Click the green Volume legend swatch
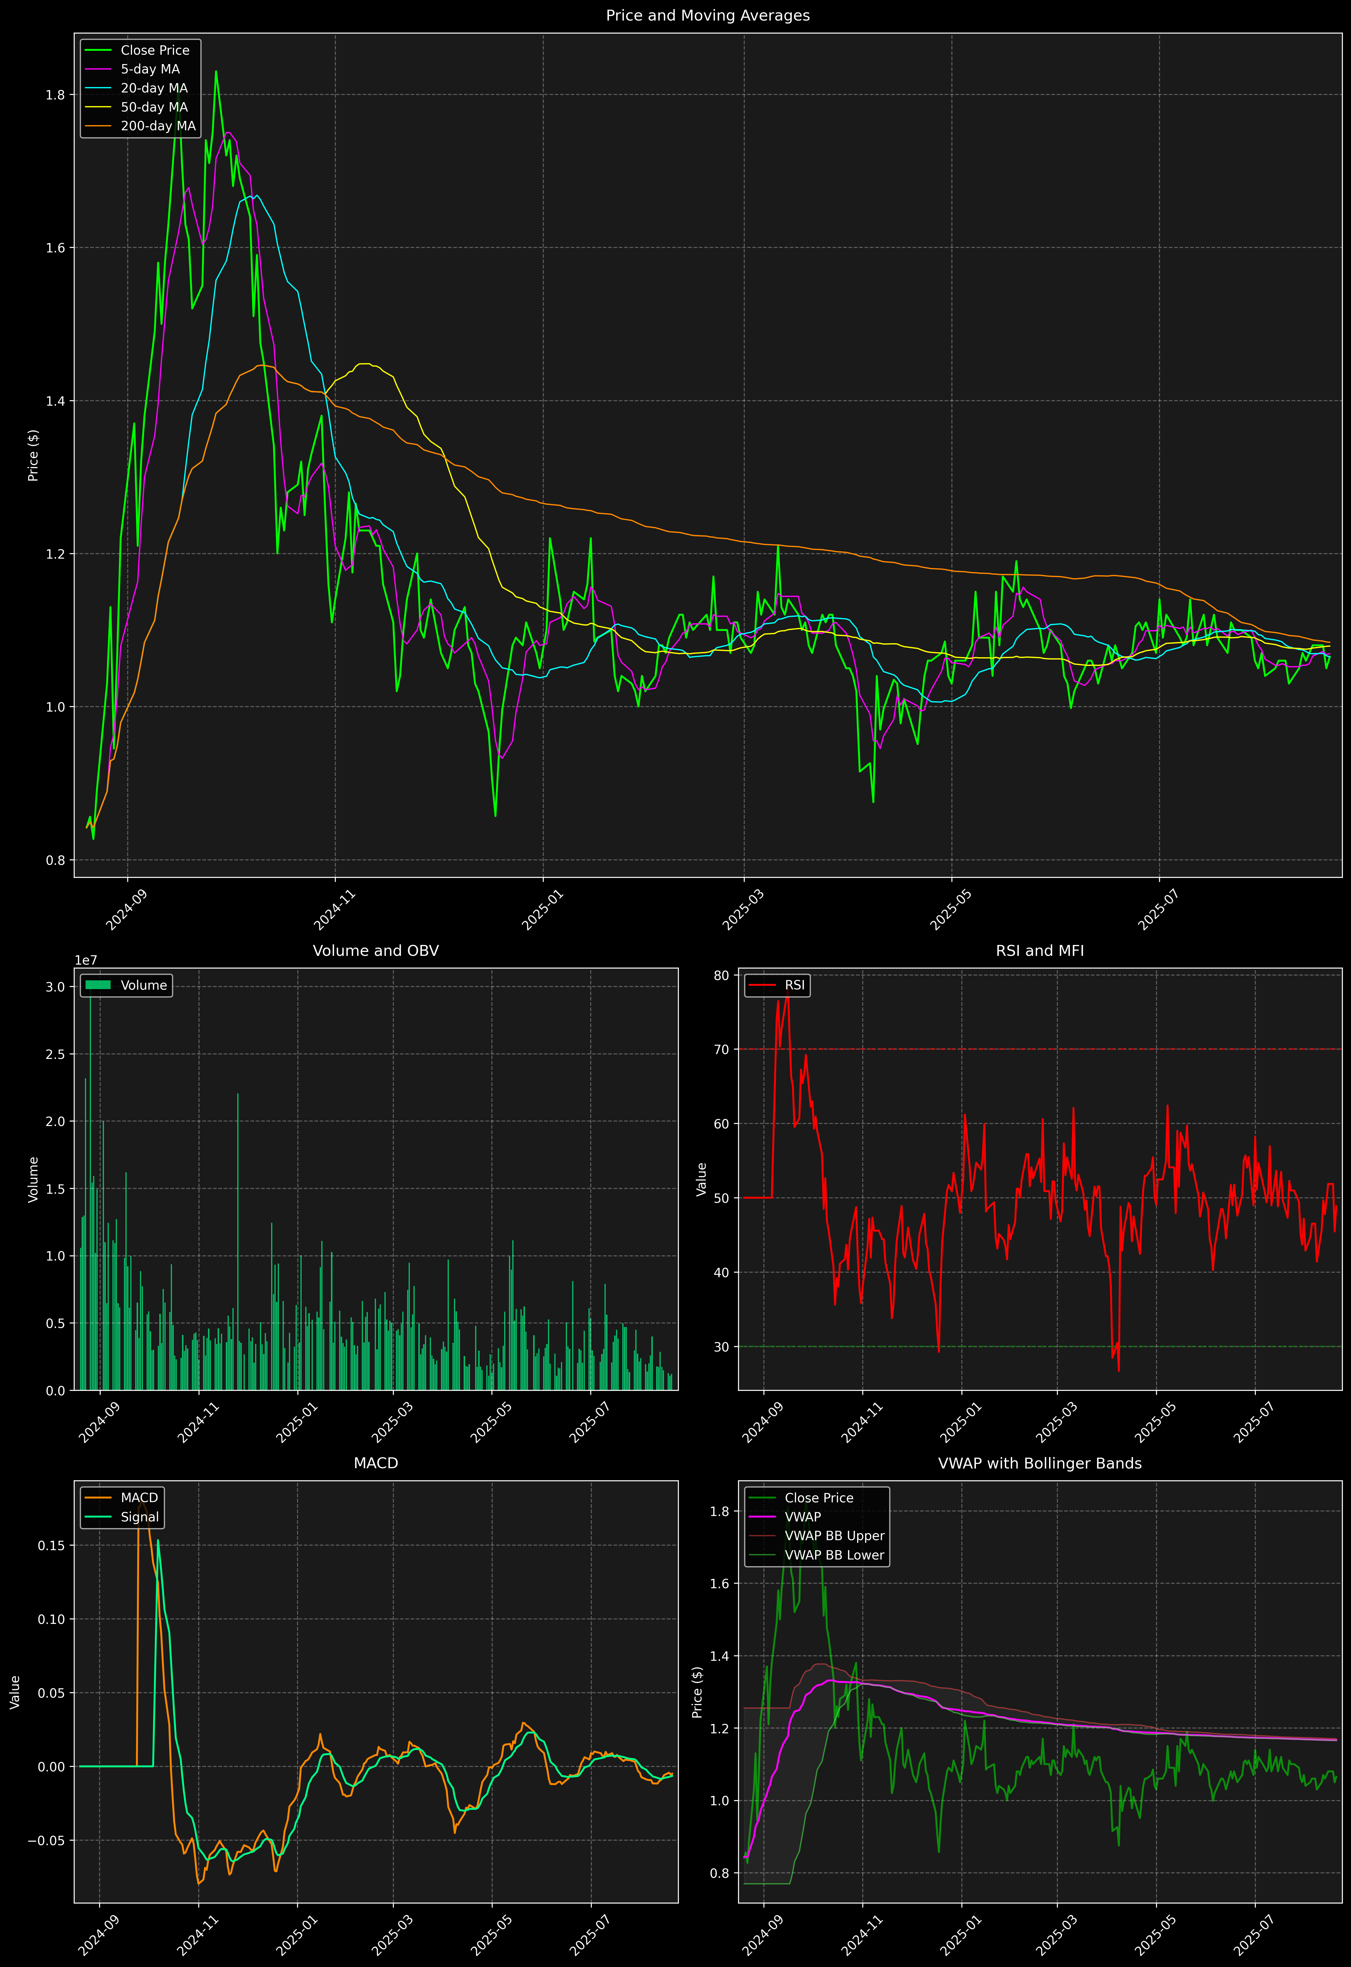Viewport: 1351px width, 1967px height. 98,985
